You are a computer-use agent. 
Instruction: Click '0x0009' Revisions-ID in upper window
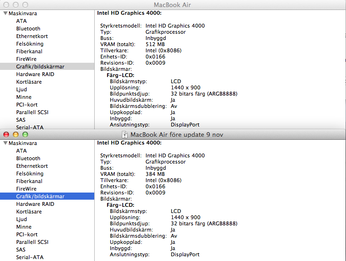[155, 63]
